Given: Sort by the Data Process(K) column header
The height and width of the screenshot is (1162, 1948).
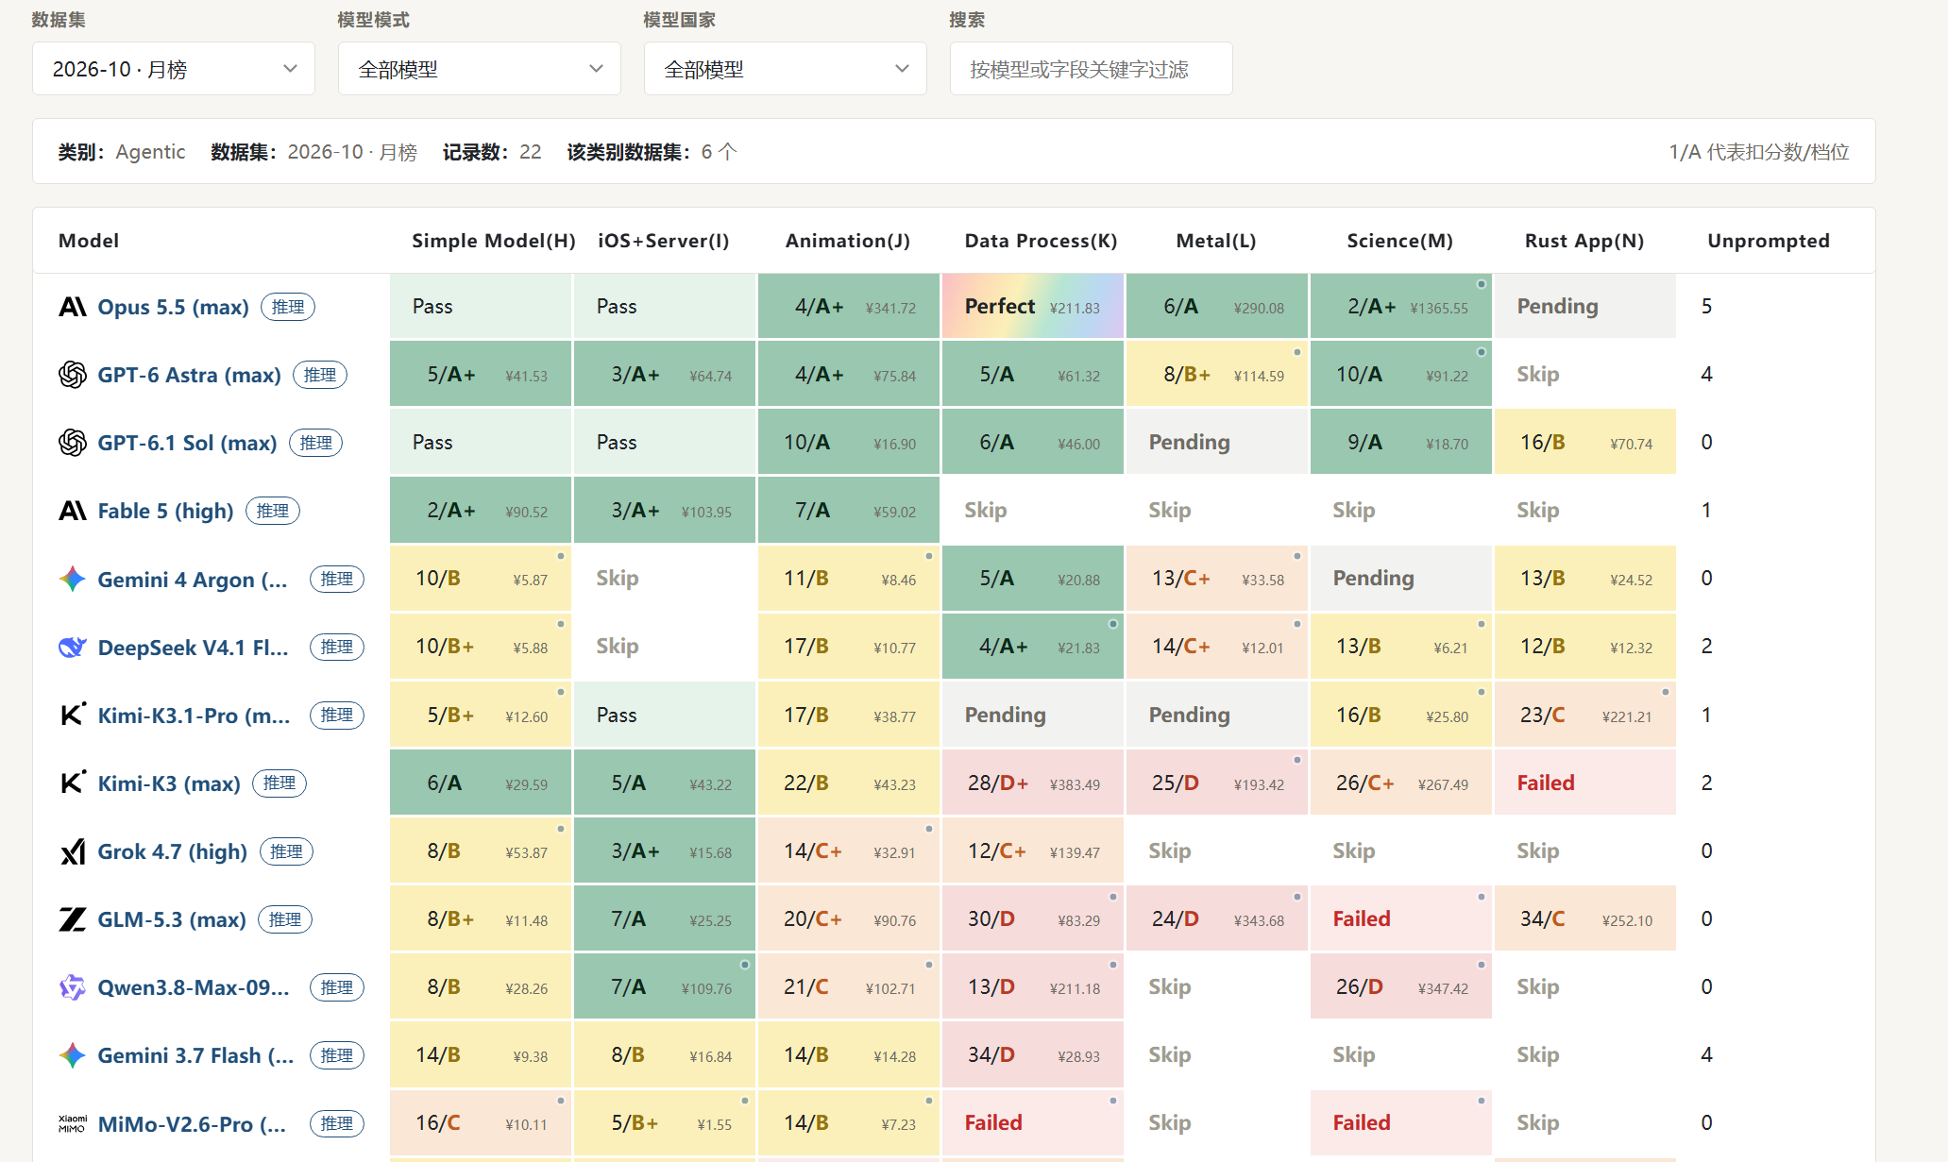Looking at the screenshot, I should pyautogui.click(x=1041, y=241).
